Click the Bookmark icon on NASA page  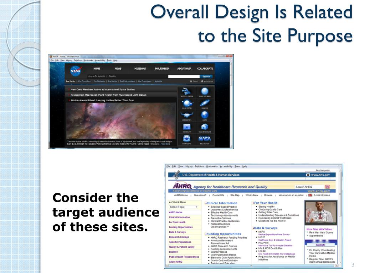pyautogui.click(x=202, y=81)
